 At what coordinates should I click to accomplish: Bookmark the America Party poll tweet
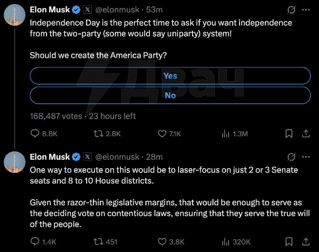click(289, 134)
